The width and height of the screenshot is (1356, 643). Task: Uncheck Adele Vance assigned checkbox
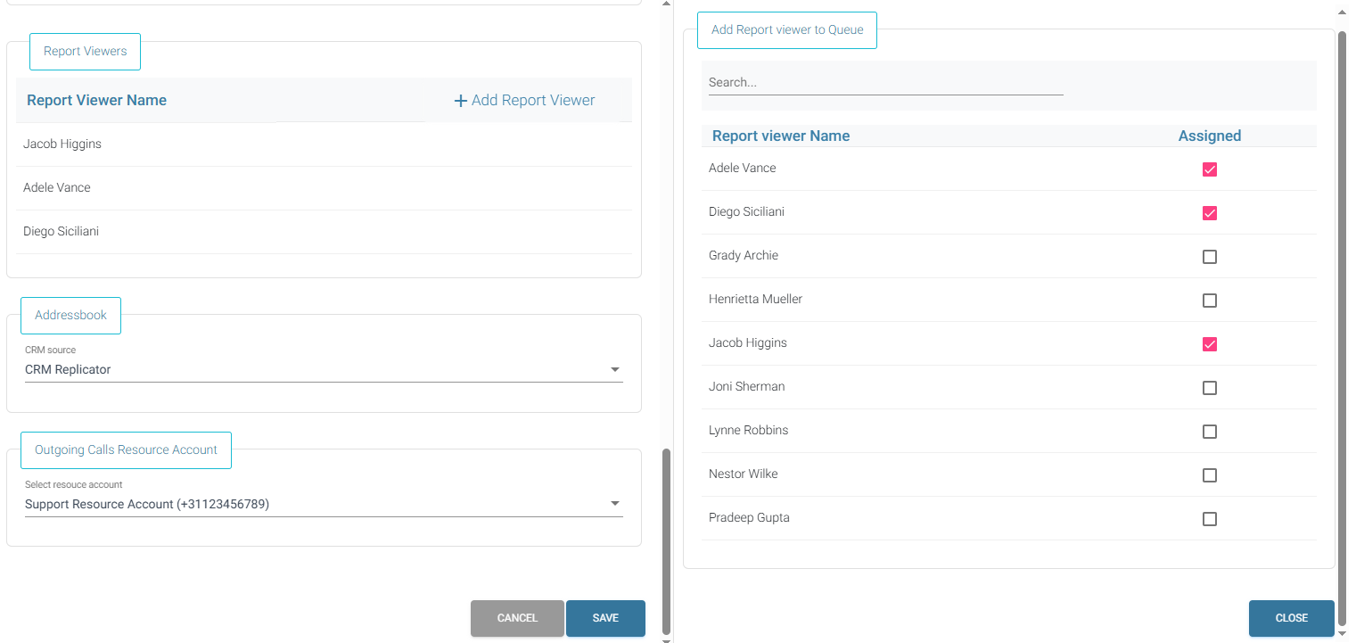[1209, 169]
